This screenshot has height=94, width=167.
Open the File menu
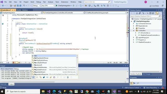click(5, 2)
